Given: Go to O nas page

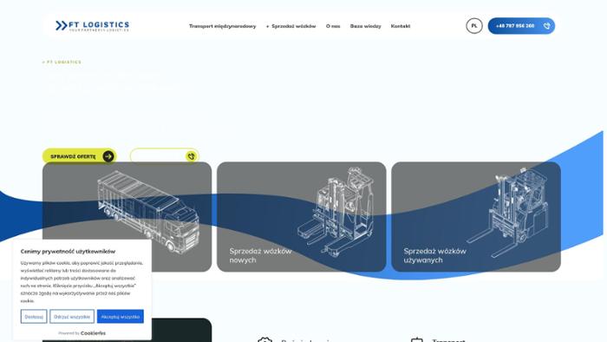Looking at the screenshot, I should point(333,26).
